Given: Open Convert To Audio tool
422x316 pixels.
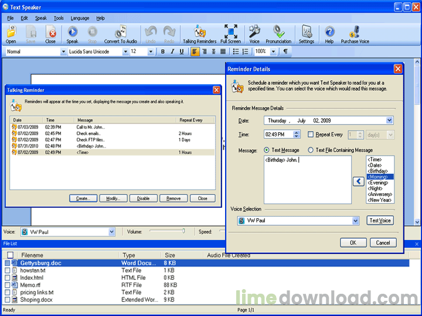Looking at the screenshot, I should pos(121,34).
